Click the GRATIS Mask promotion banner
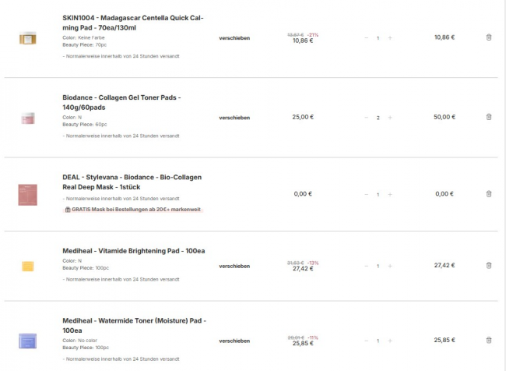506x371 pixels. [132, 210]
